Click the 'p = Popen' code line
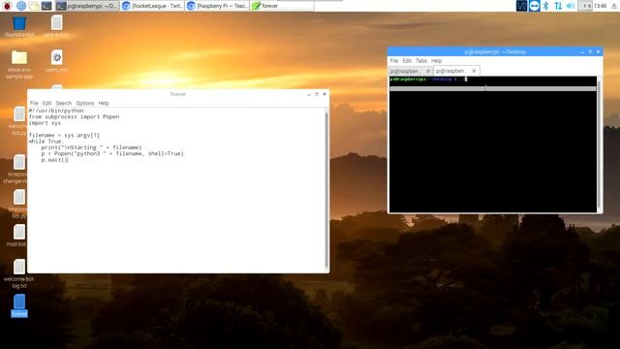This screenshot has width=620, height=349. click(x=112, y=153)
